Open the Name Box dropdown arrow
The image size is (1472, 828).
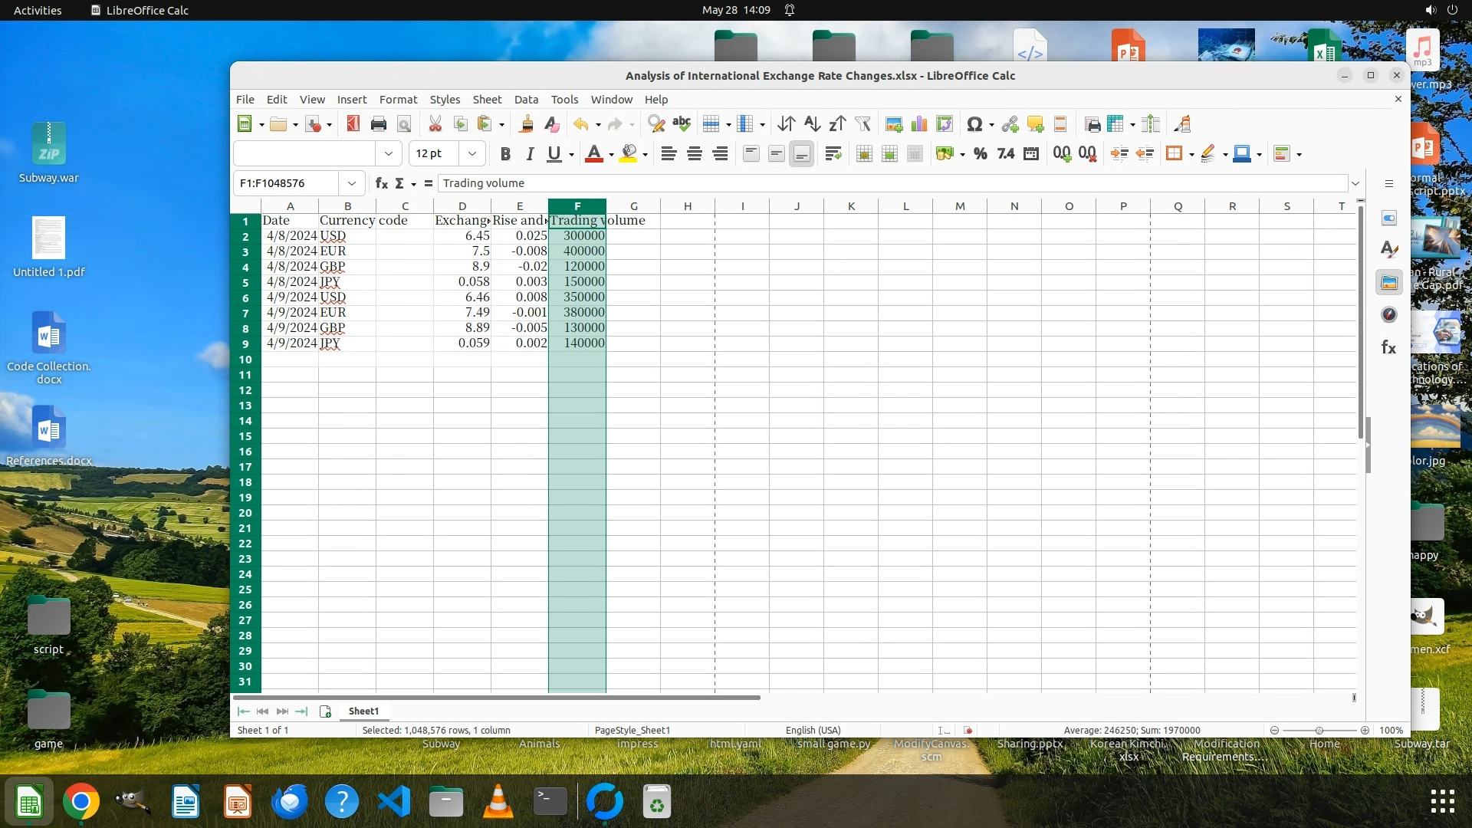[351, 183]
